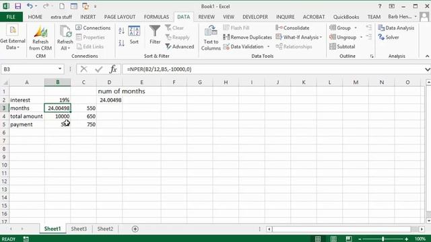Save the workbook using the floppy icon

18,6
